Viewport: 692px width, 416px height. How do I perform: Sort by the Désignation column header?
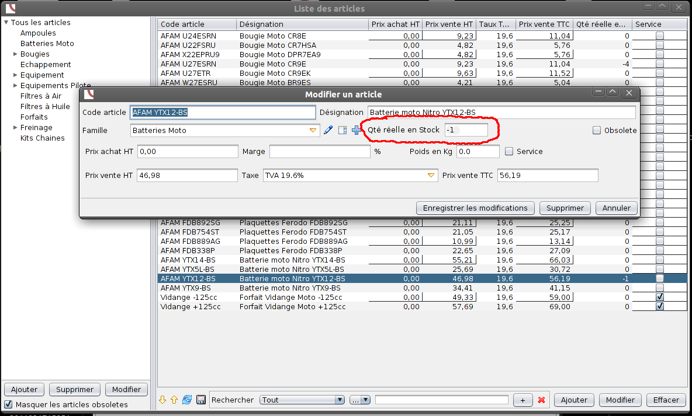[303, 25]
